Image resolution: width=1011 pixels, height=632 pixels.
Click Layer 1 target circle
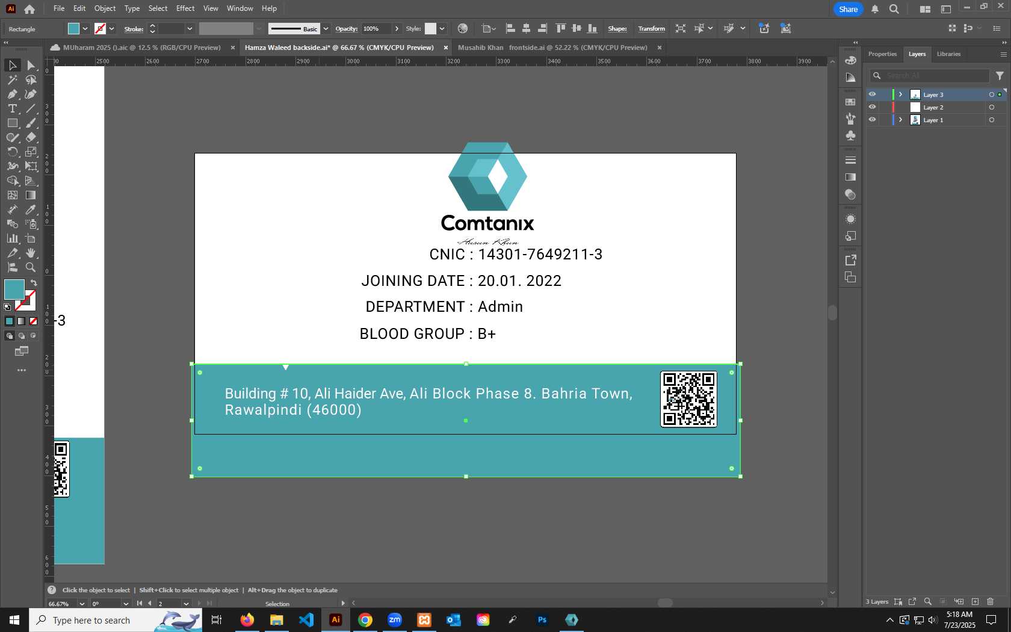click(991, 120)
